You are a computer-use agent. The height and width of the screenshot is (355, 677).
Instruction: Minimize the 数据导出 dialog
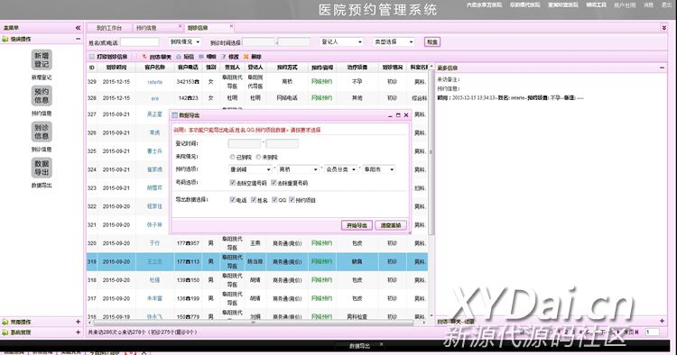[x=390, y=115]
